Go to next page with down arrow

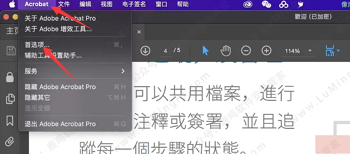pyautogui.click(x=145, y=51)
